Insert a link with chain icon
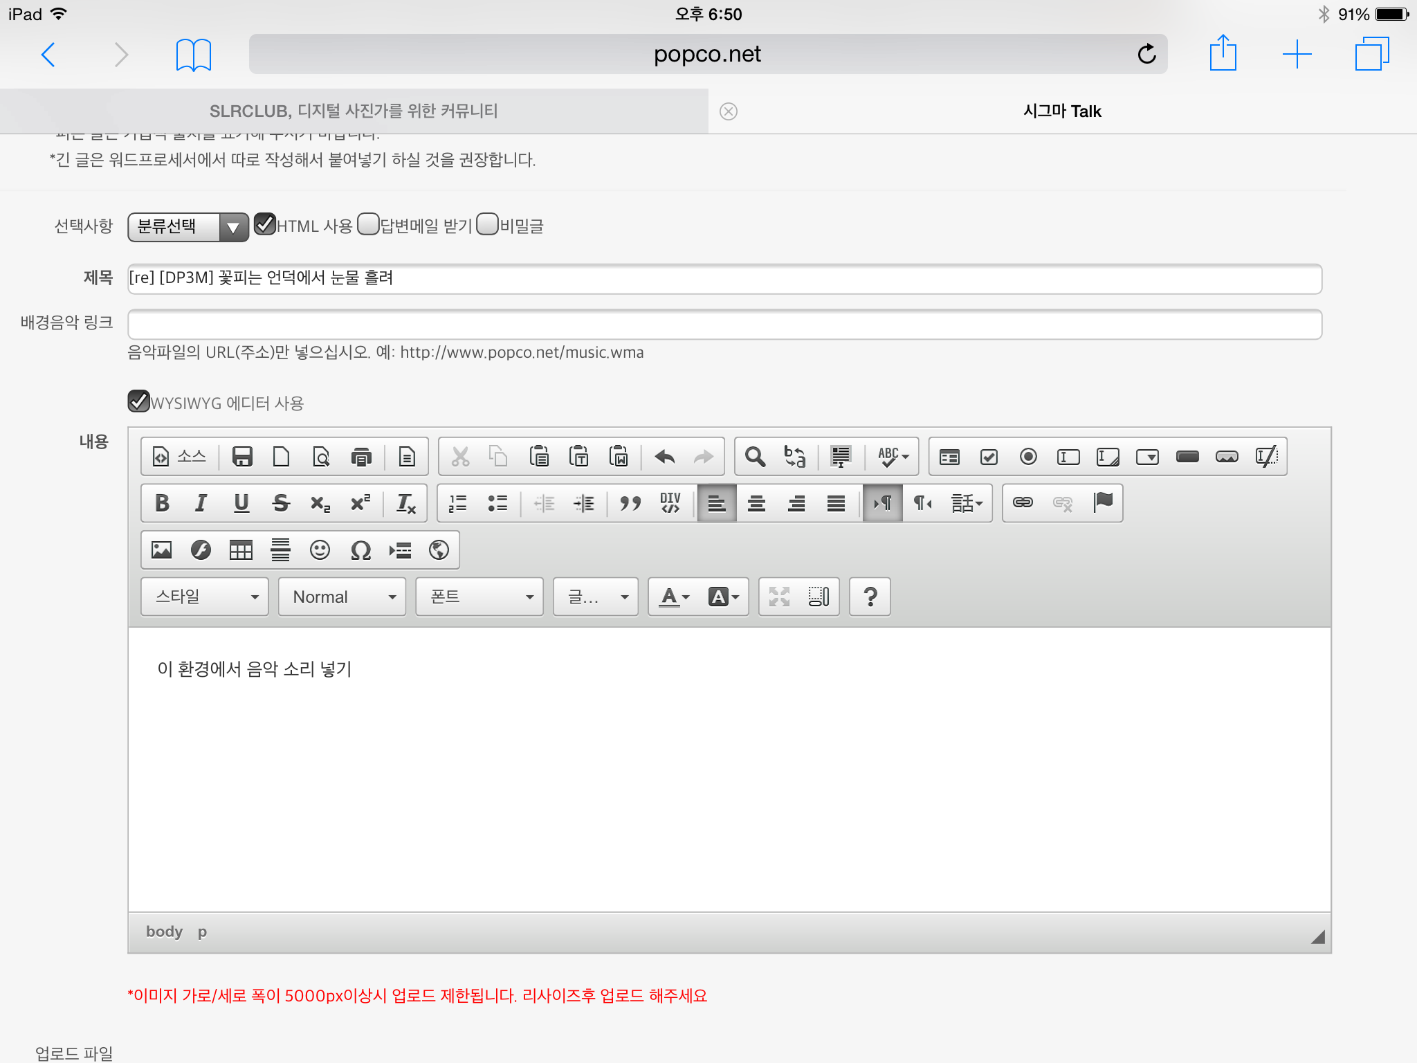Viewport: 1417px width, 1063px height. point(1023,503)
